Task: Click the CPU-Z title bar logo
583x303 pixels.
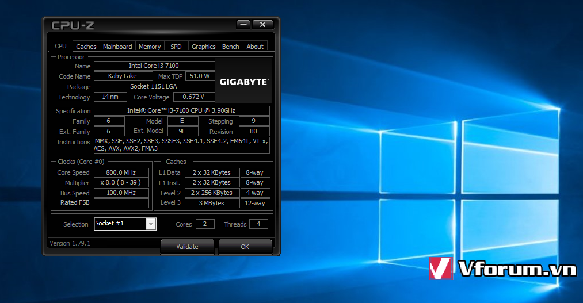Action: click(x=73, y=25)
